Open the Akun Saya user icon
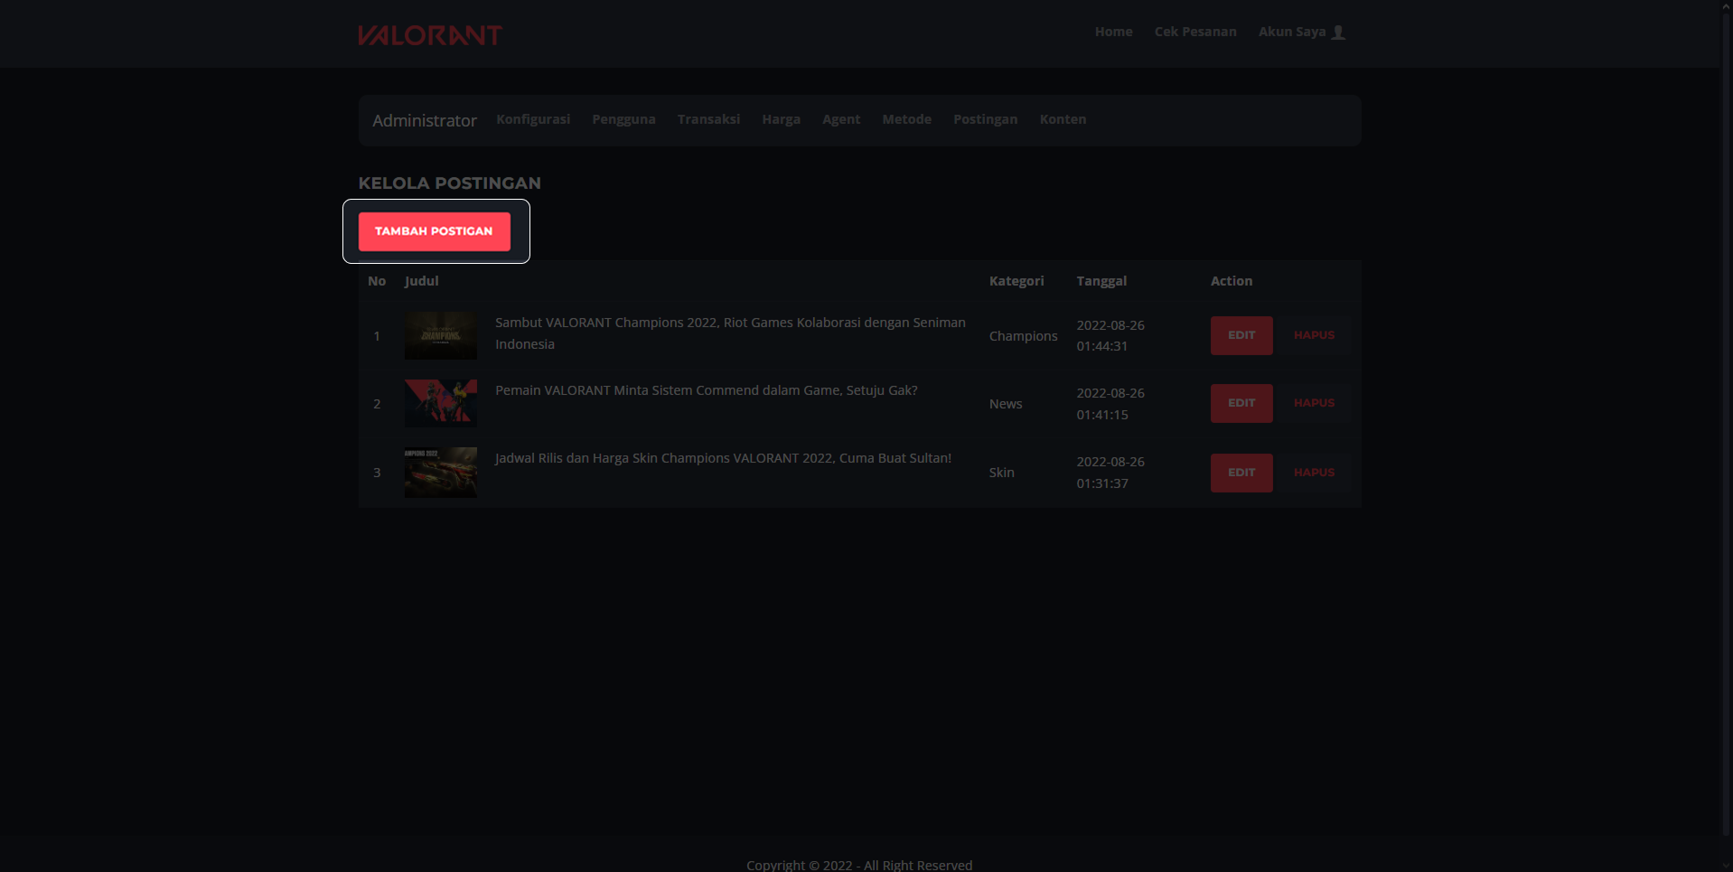The height and width of the screenshot is (872, 1733). point(1338,32)
